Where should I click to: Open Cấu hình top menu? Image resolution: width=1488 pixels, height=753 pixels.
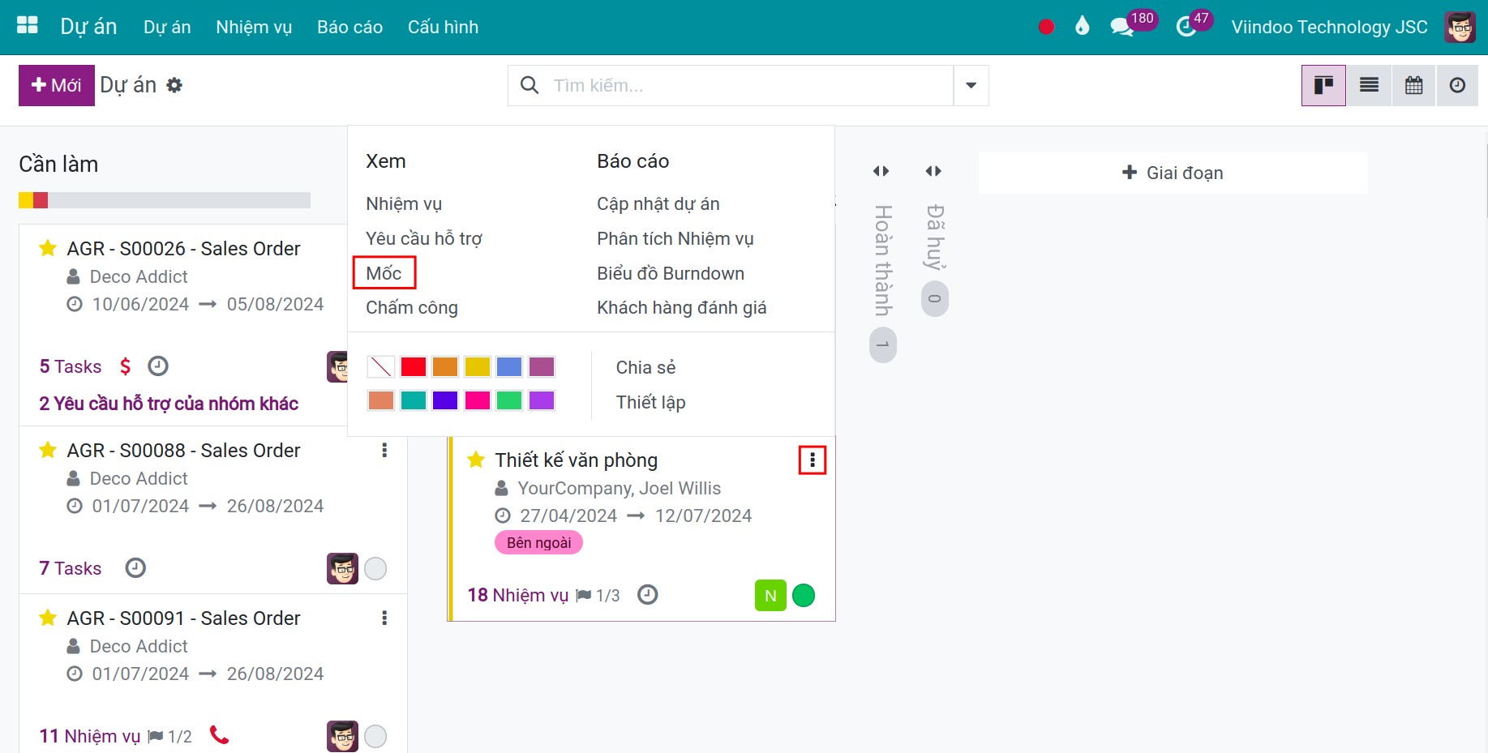pyautogui.click(x=443, y=27)
